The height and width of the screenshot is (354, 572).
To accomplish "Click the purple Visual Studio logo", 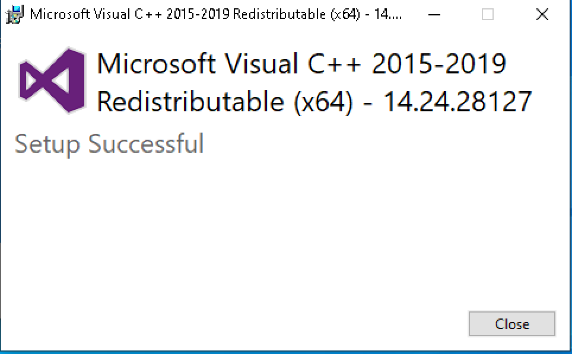I will [52, 81].
